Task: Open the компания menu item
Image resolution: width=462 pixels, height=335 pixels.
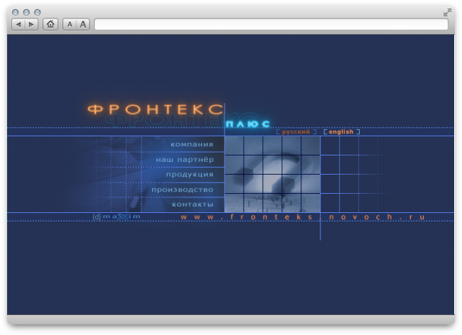Action: (x=192, y=145)
